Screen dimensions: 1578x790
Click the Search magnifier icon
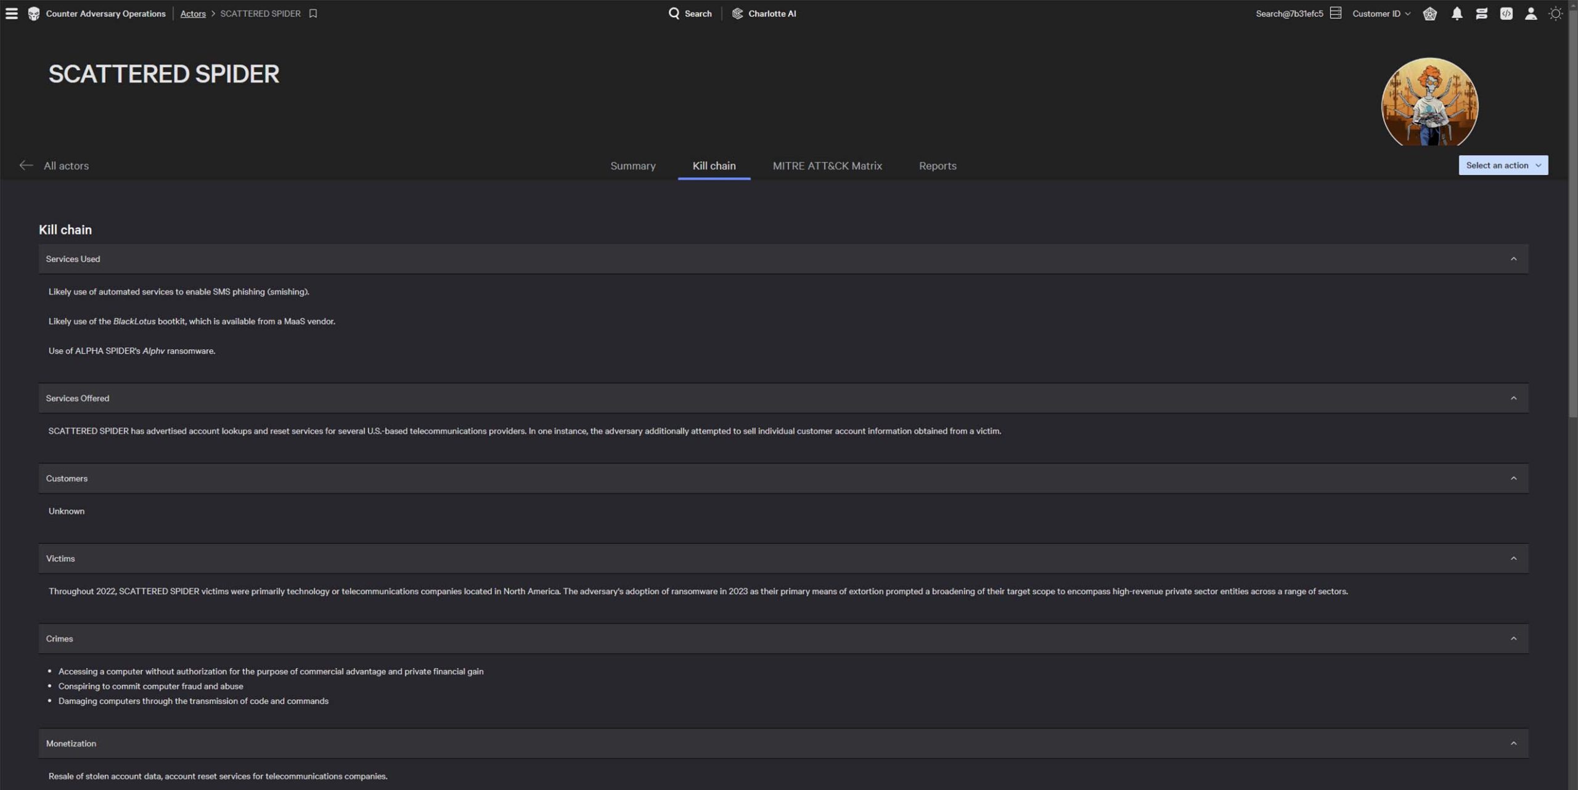coord(674,13)
